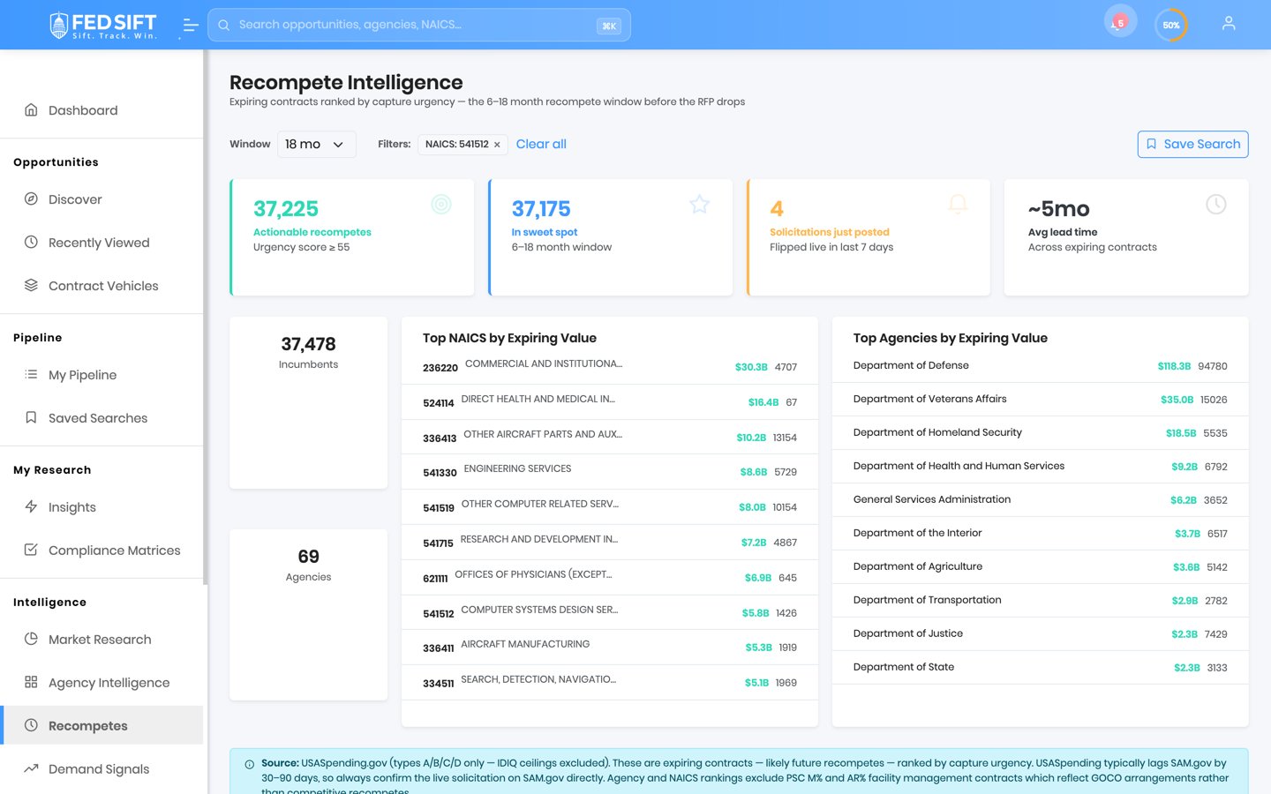1271x794 pixels.
Task: Click the 69 Agencies card
Action: pyautogui.click(x=308, y=615)
